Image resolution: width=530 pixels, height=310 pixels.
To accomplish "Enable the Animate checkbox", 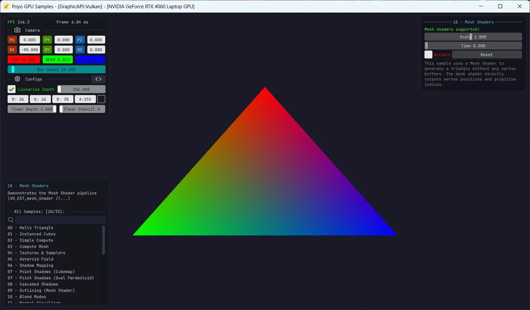I will [x=428, y=54].
